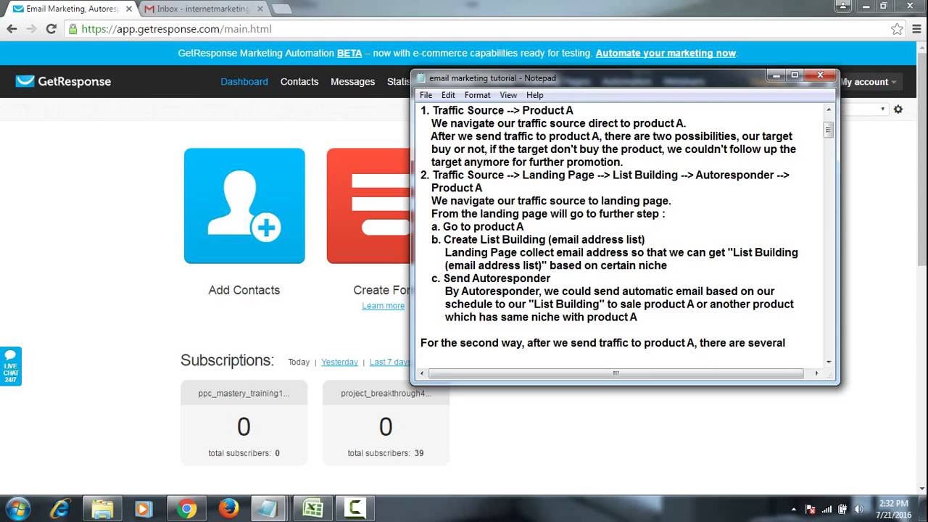Show hidden tray icons arrow
Image resolution: width=928 pixels, height=522 pixels.
tap(794, 509)
